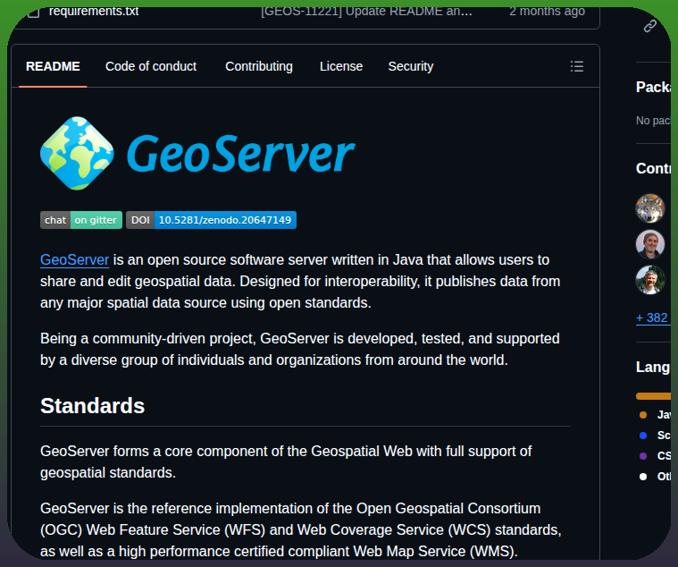This screenshot has height=567, width=678.
Task: Open the Contributors sidebar heading
Action: (653, 168)
